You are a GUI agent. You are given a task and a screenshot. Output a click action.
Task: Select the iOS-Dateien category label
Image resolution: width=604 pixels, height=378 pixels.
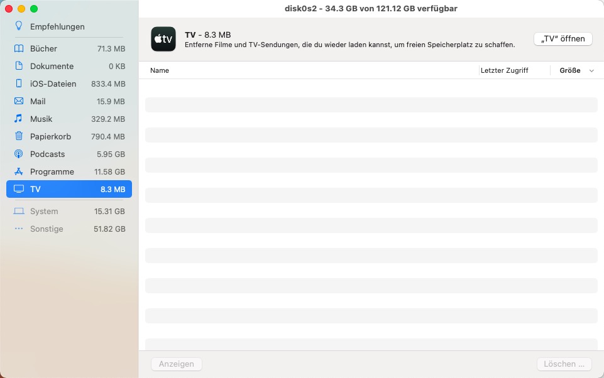[53, 84]
